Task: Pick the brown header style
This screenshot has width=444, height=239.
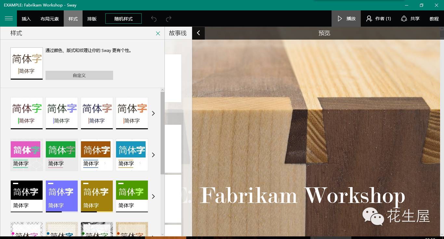Action: click(97, 155)
